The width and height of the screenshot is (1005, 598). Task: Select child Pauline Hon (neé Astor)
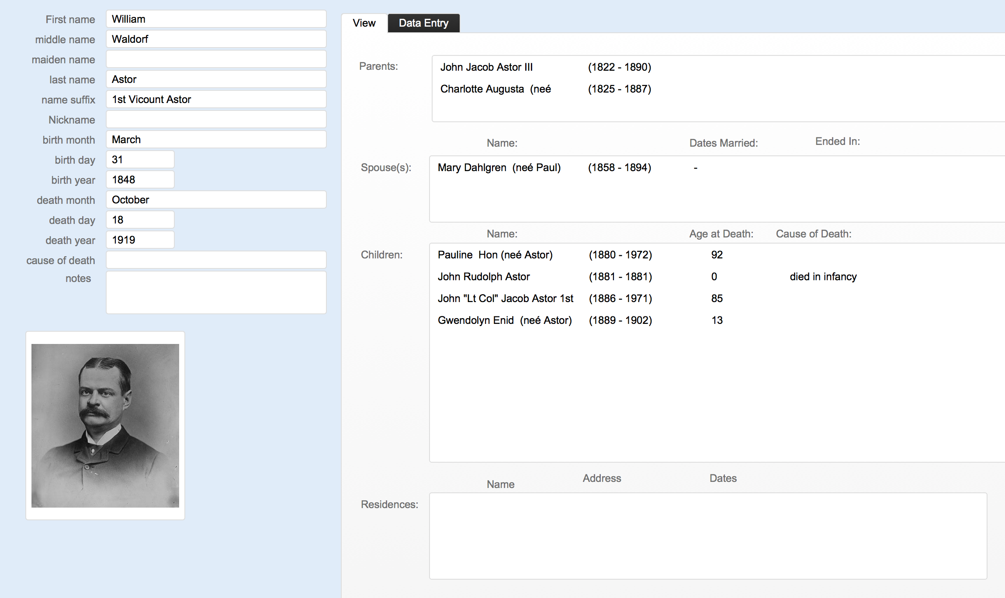(x=495, y=255)
